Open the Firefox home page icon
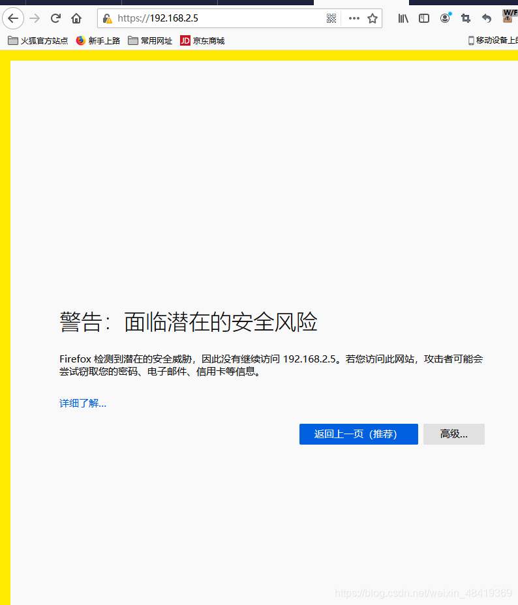The width and height of the screenshot is (518, 605). pyautogui.click(x=76, y=18)
